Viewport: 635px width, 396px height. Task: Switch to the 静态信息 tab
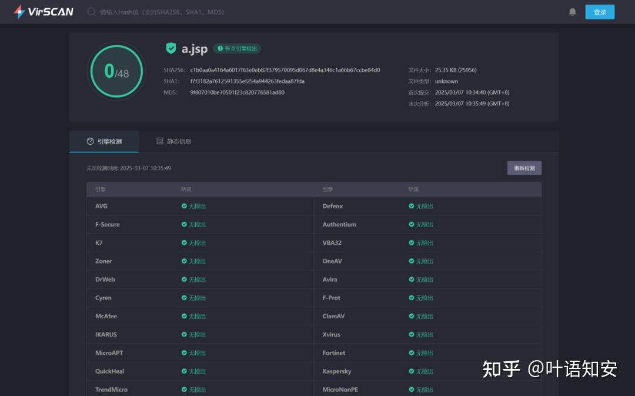pyautogui.click(x=173, y=141)
